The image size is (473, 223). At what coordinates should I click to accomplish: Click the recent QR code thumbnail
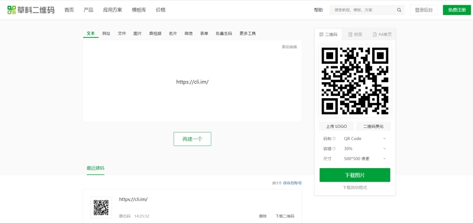click(101, 208)
